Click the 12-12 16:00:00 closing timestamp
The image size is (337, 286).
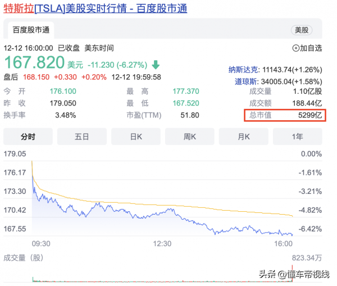pos(28,48)
